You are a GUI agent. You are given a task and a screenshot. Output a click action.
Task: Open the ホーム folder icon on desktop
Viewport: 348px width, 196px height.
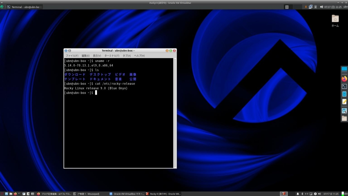(335, 20)
